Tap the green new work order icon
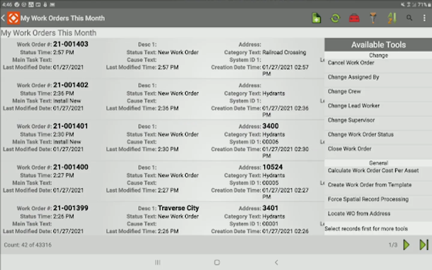This screenshot has height=270, width=432. (316, 18)
